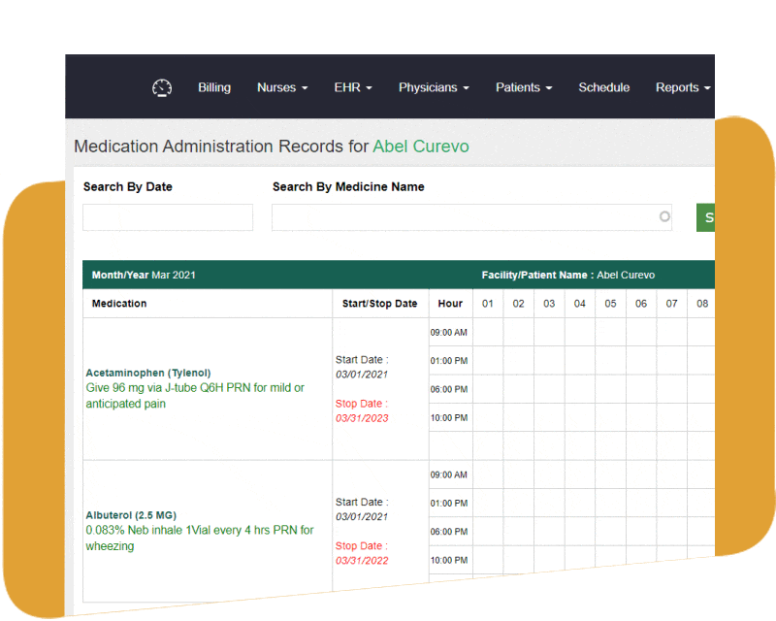The height and width of the screenshot is (621, 776).
Task: Expand the Reports dropdown menu
Action: coord(682,87)
